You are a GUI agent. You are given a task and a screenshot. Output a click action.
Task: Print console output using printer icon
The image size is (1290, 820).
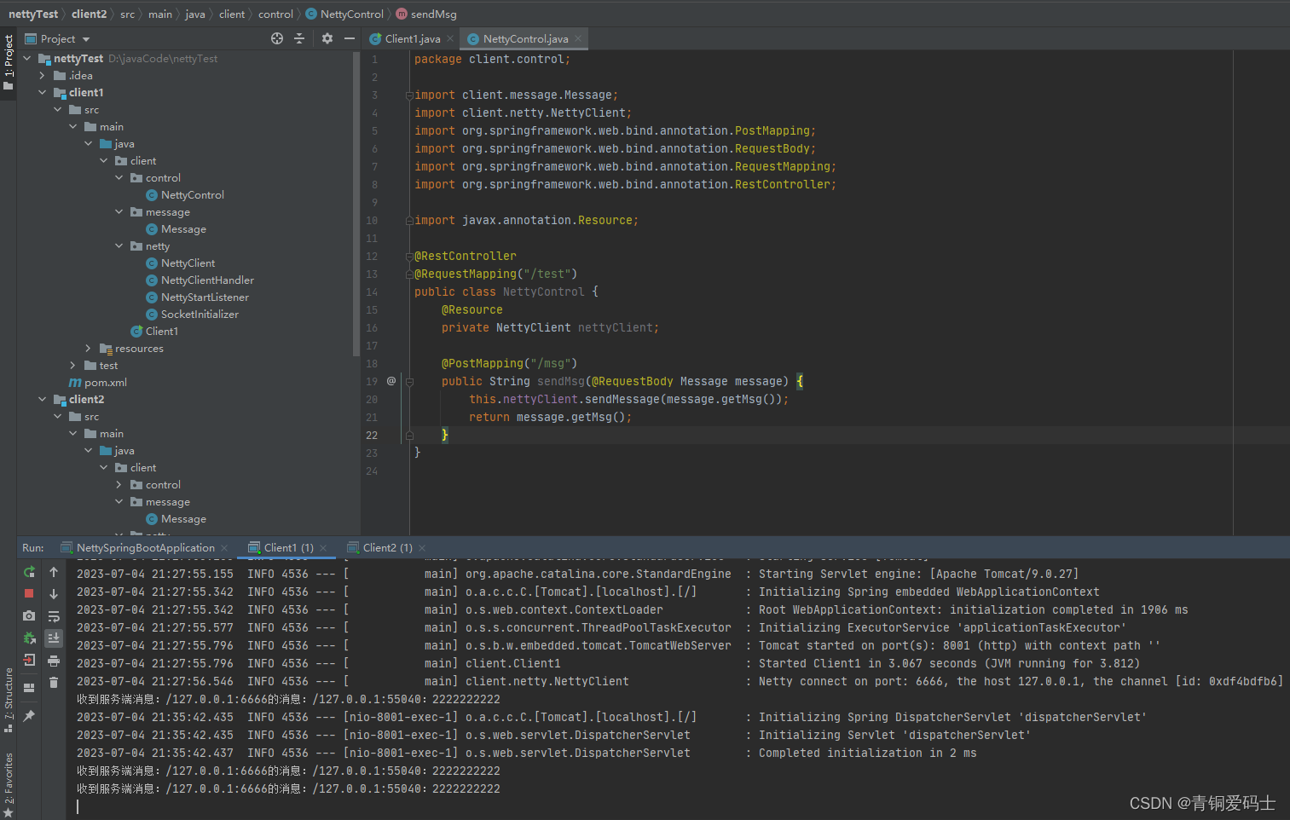[x=54, y=660]
